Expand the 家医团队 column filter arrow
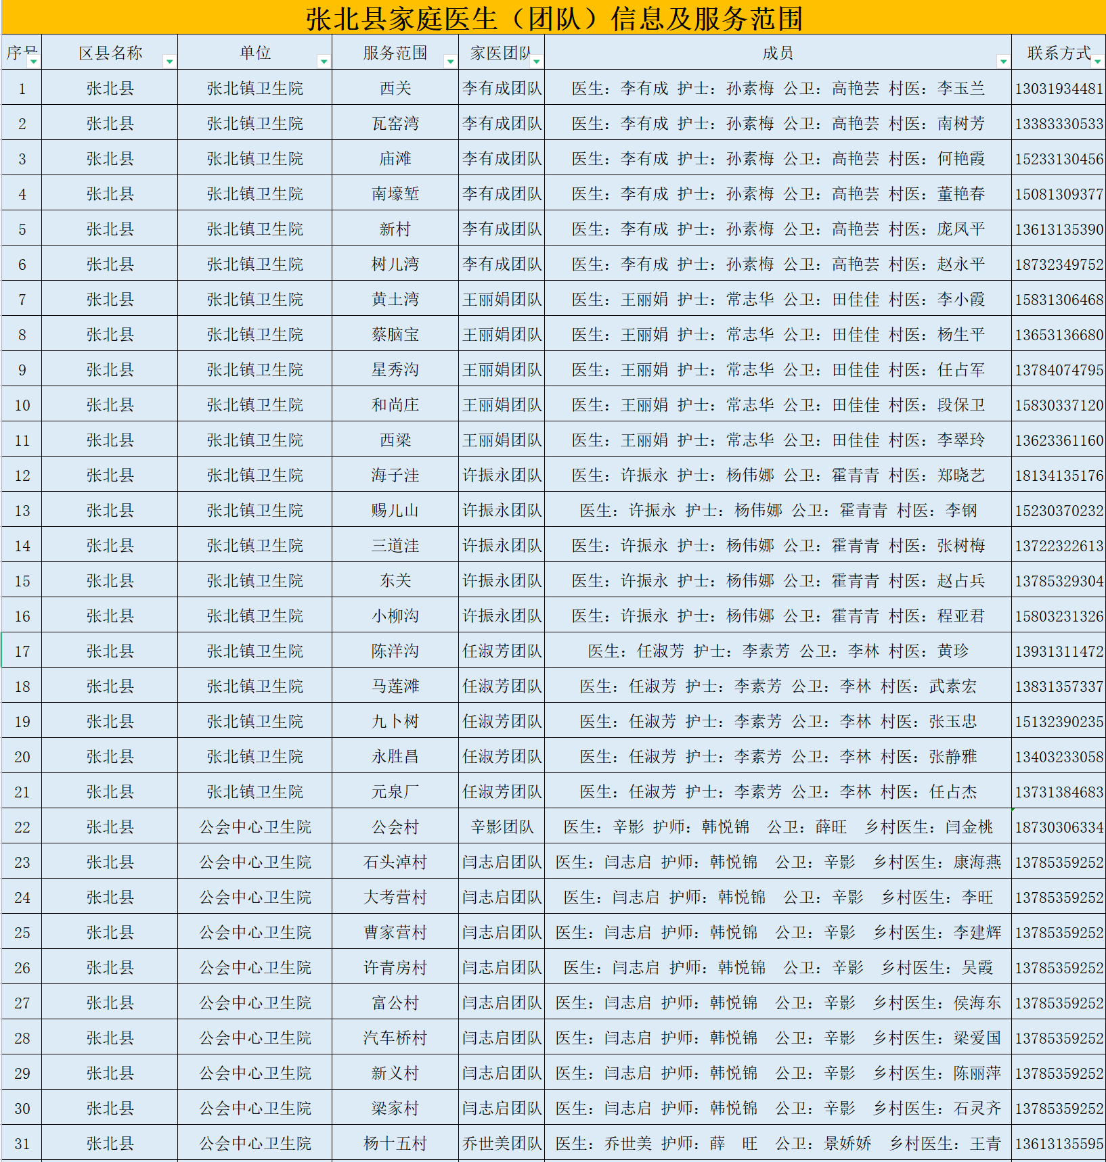The width and height of the screenshot is (1106, 1162). tap(536, 62)
